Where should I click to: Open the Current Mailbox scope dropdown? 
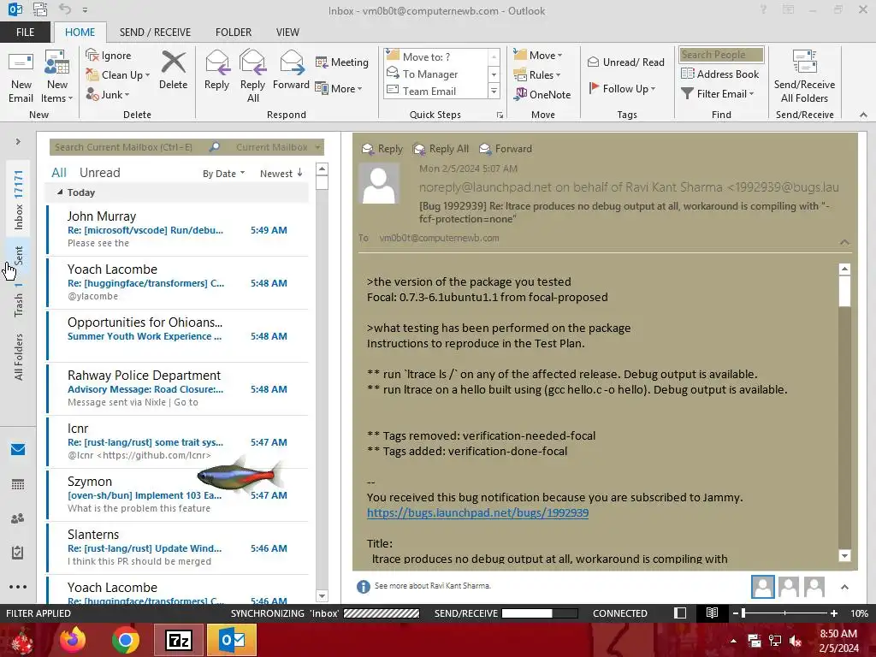click(278, 147)
